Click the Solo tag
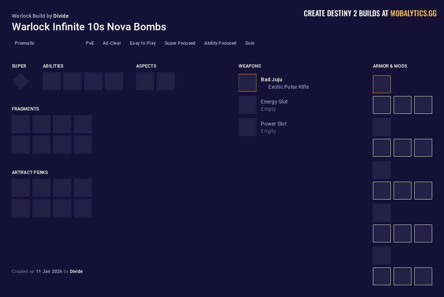Image resolution: width=444 pixels, height=297 pixels. (x=250, y=43)
